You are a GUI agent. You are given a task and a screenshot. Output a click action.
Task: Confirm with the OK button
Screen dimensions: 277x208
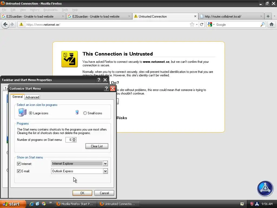82,193
